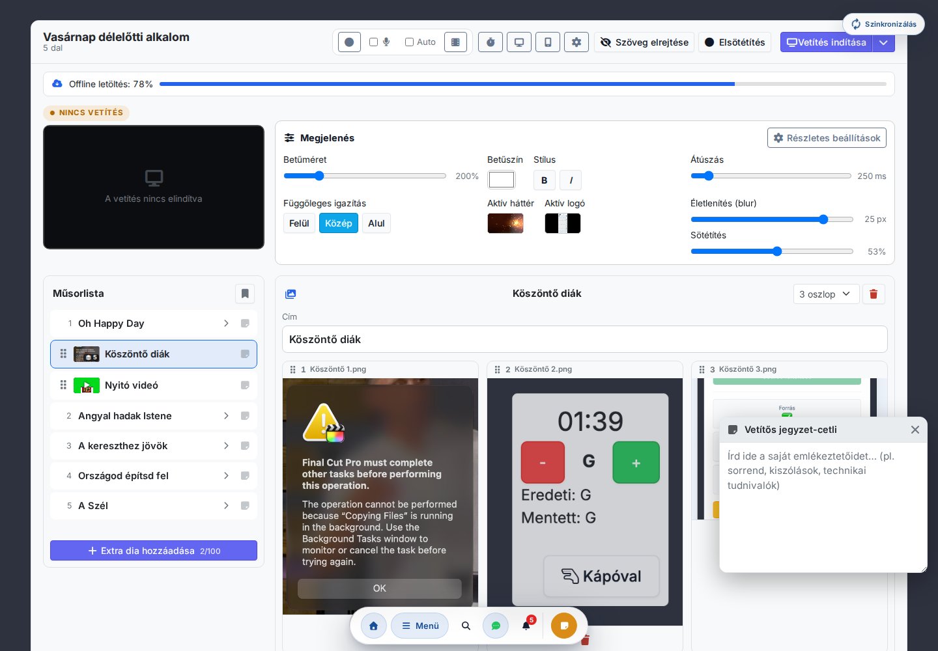Set vertical alignment to Közép
This screenshot has height=651, width=938.
(x=339, y=223)
